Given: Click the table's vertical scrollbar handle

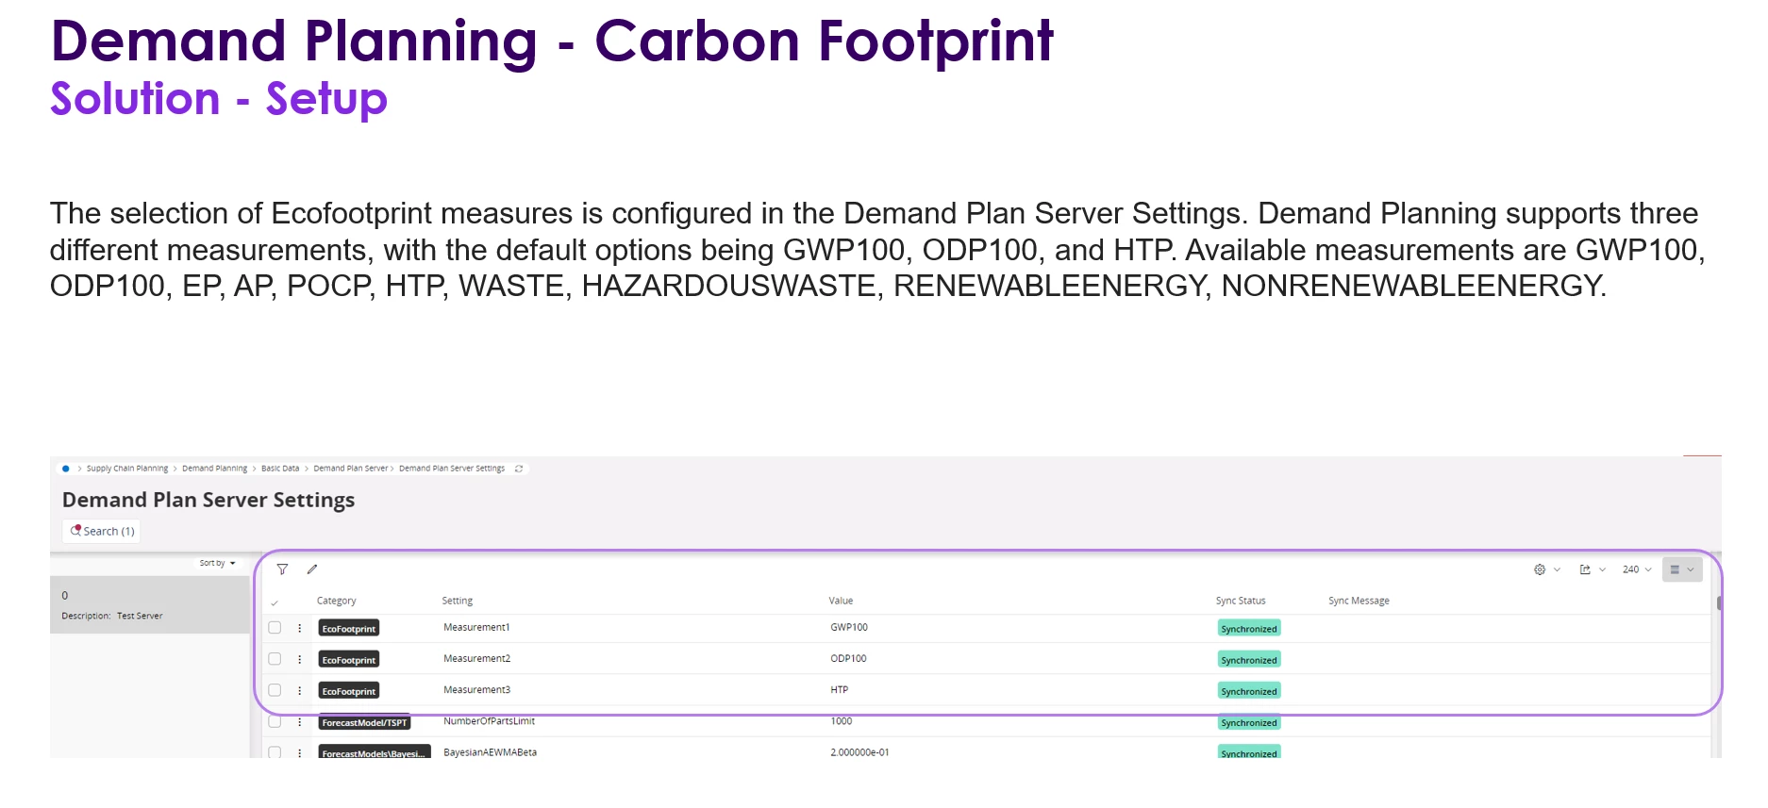Looking at the screenshot, I should [x=1719, y=603].
